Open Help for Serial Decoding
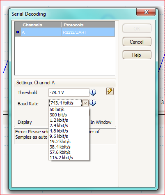The height and width of the screenshot is (195, 165). [137, 55]
